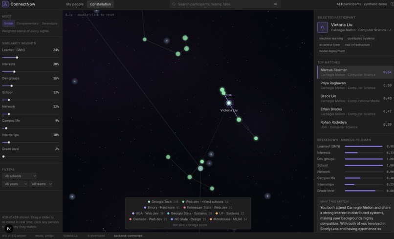Click the Kennesaw State · Web dev legend entry
Image resolution: width=394 pixels, height=239 pixels.
pyautogui.click(x=208, y=208)
